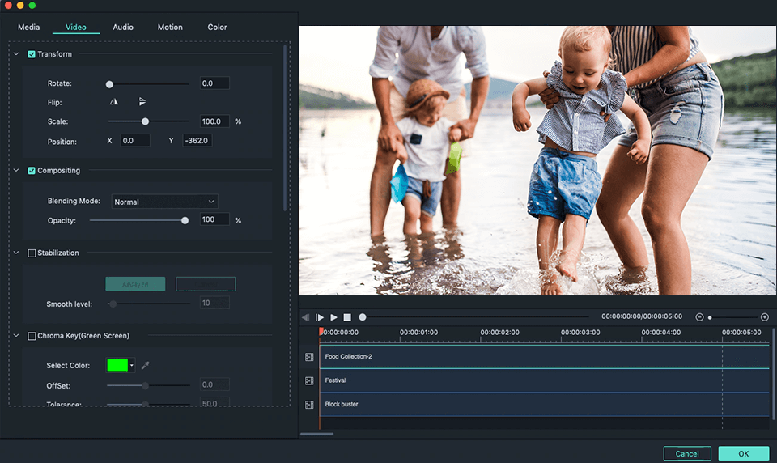777x463 pixels.
Task: Click the red timeline playhead marker
Action: coord(321,331)
